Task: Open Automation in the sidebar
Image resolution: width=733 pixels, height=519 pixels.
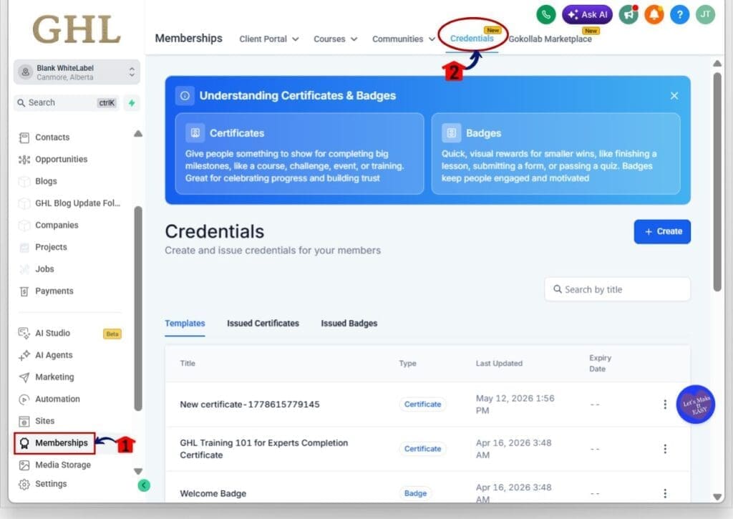Action: click(x=57, y=399)
